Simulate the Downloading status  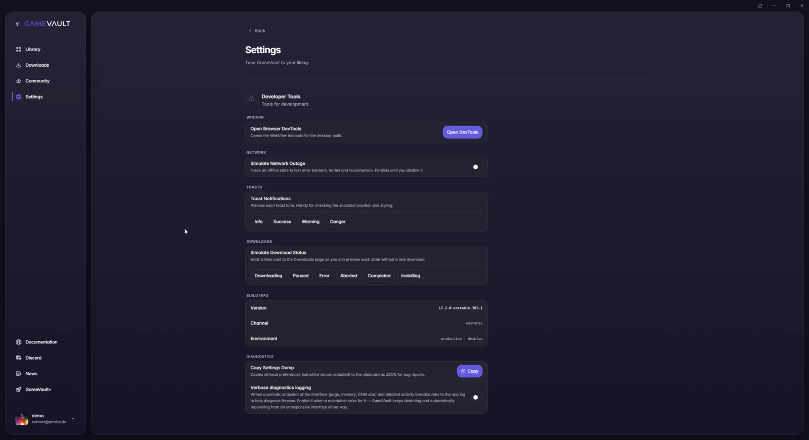(268, 276)
